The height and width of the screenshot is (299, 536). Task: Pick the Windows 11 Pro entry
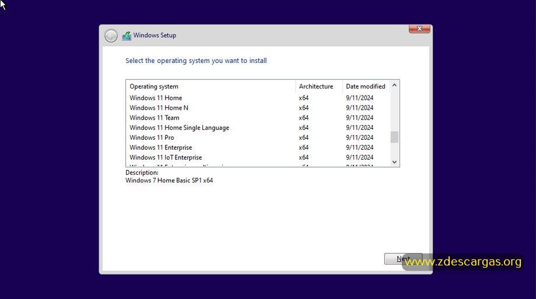258,138
